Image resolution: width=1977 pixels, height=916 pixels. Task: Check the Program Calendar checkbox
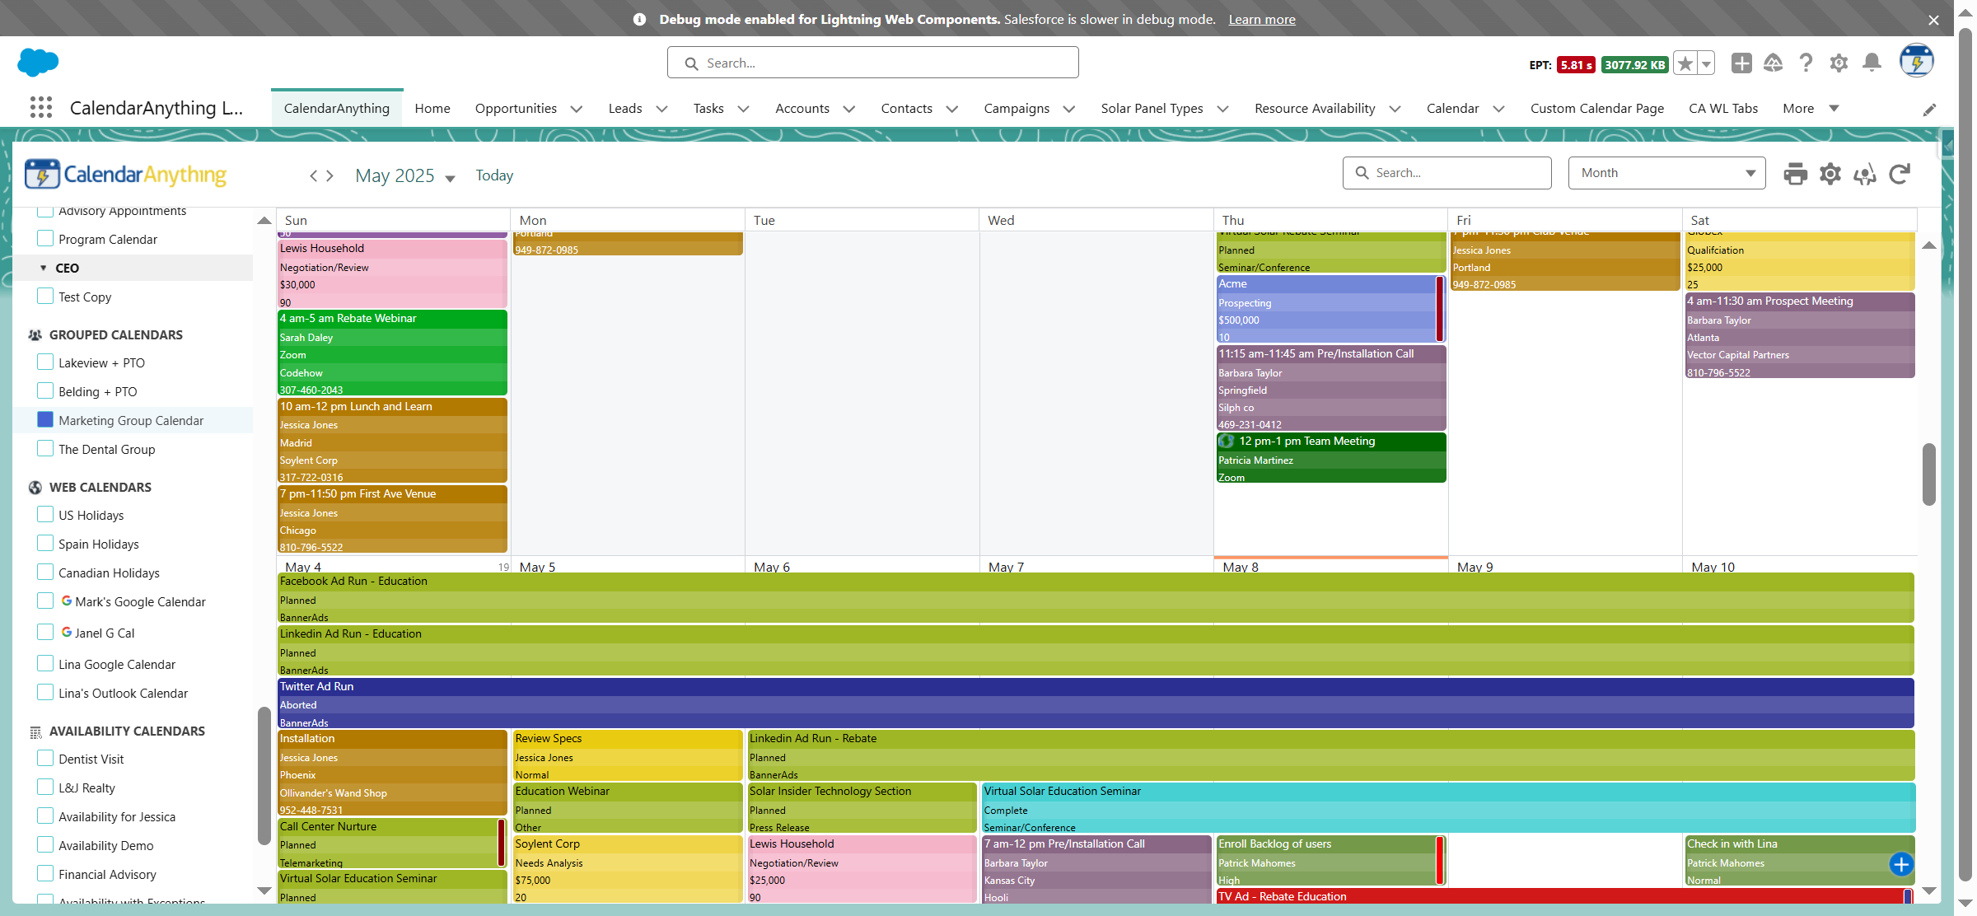(45, 239)
